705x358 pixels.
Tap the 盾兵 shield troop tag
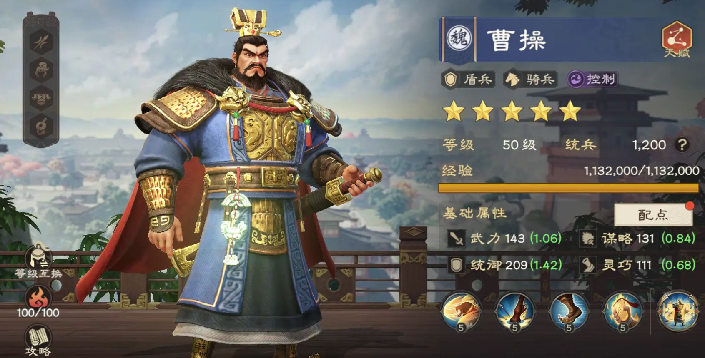468,79
